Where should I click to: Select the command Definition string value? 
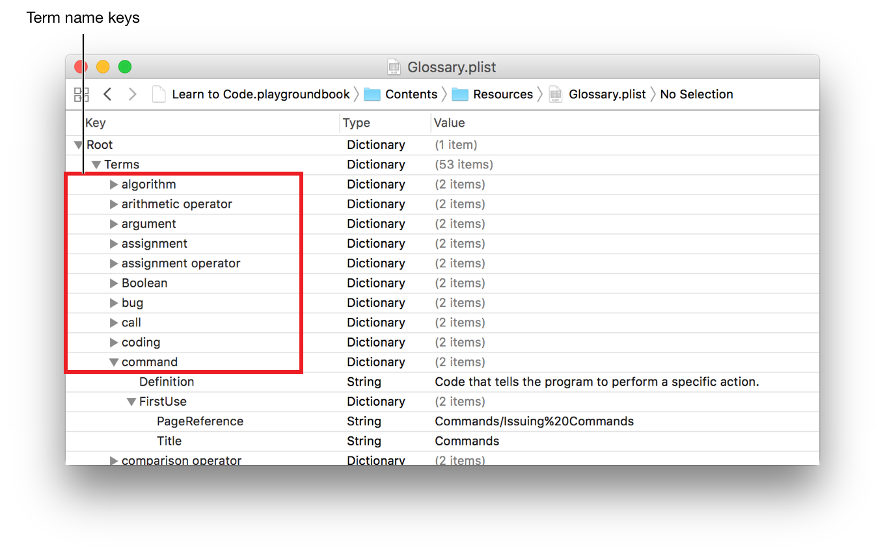tap(596, 382)
